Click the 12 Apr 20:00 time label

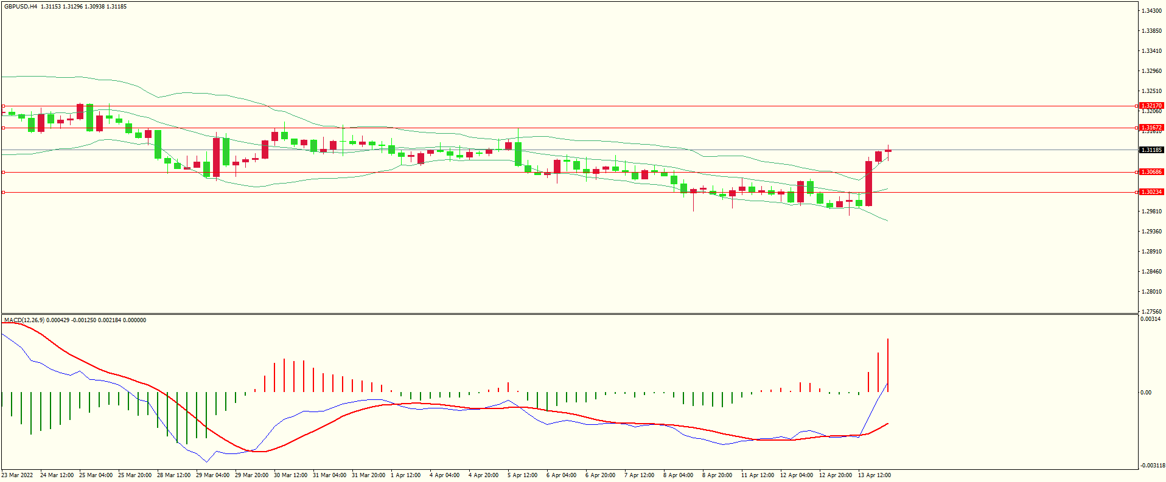[835, 475]
